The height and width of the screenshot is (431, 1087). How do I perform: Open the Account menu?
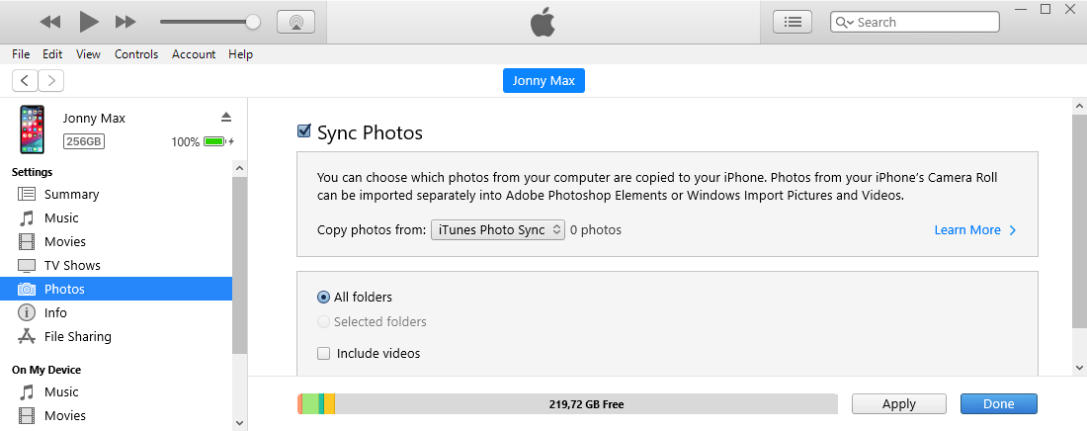(194, 54)
